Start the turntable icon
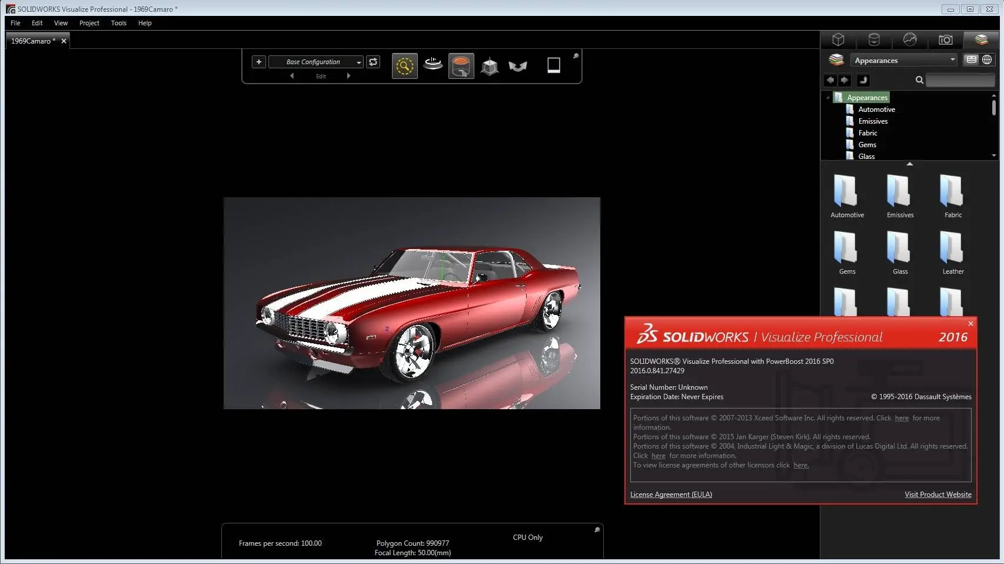Image resolution: width=1004 pixels, height=564 pixels. point(433,65)
